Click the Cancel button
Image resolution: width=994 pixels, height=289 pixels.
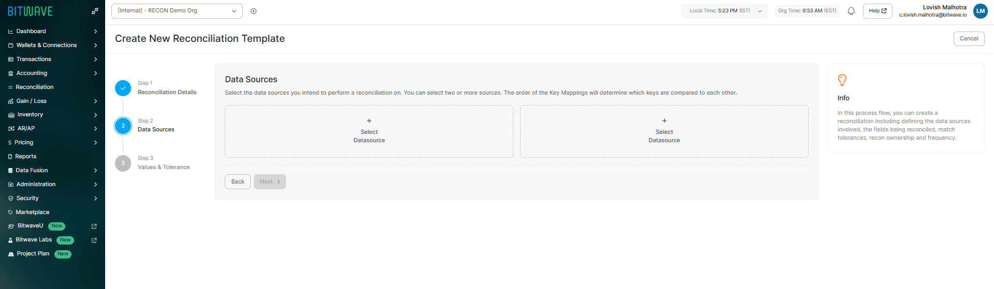pos(969,39)
